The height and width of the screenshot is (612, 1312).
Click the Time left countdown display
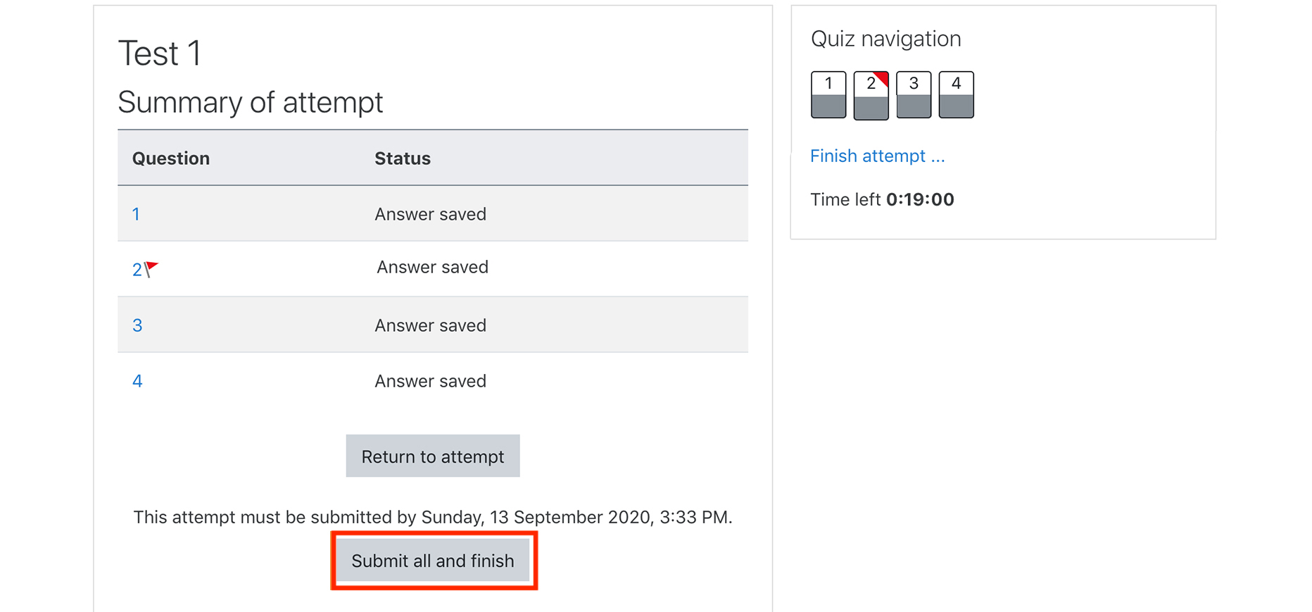point(882,199)
